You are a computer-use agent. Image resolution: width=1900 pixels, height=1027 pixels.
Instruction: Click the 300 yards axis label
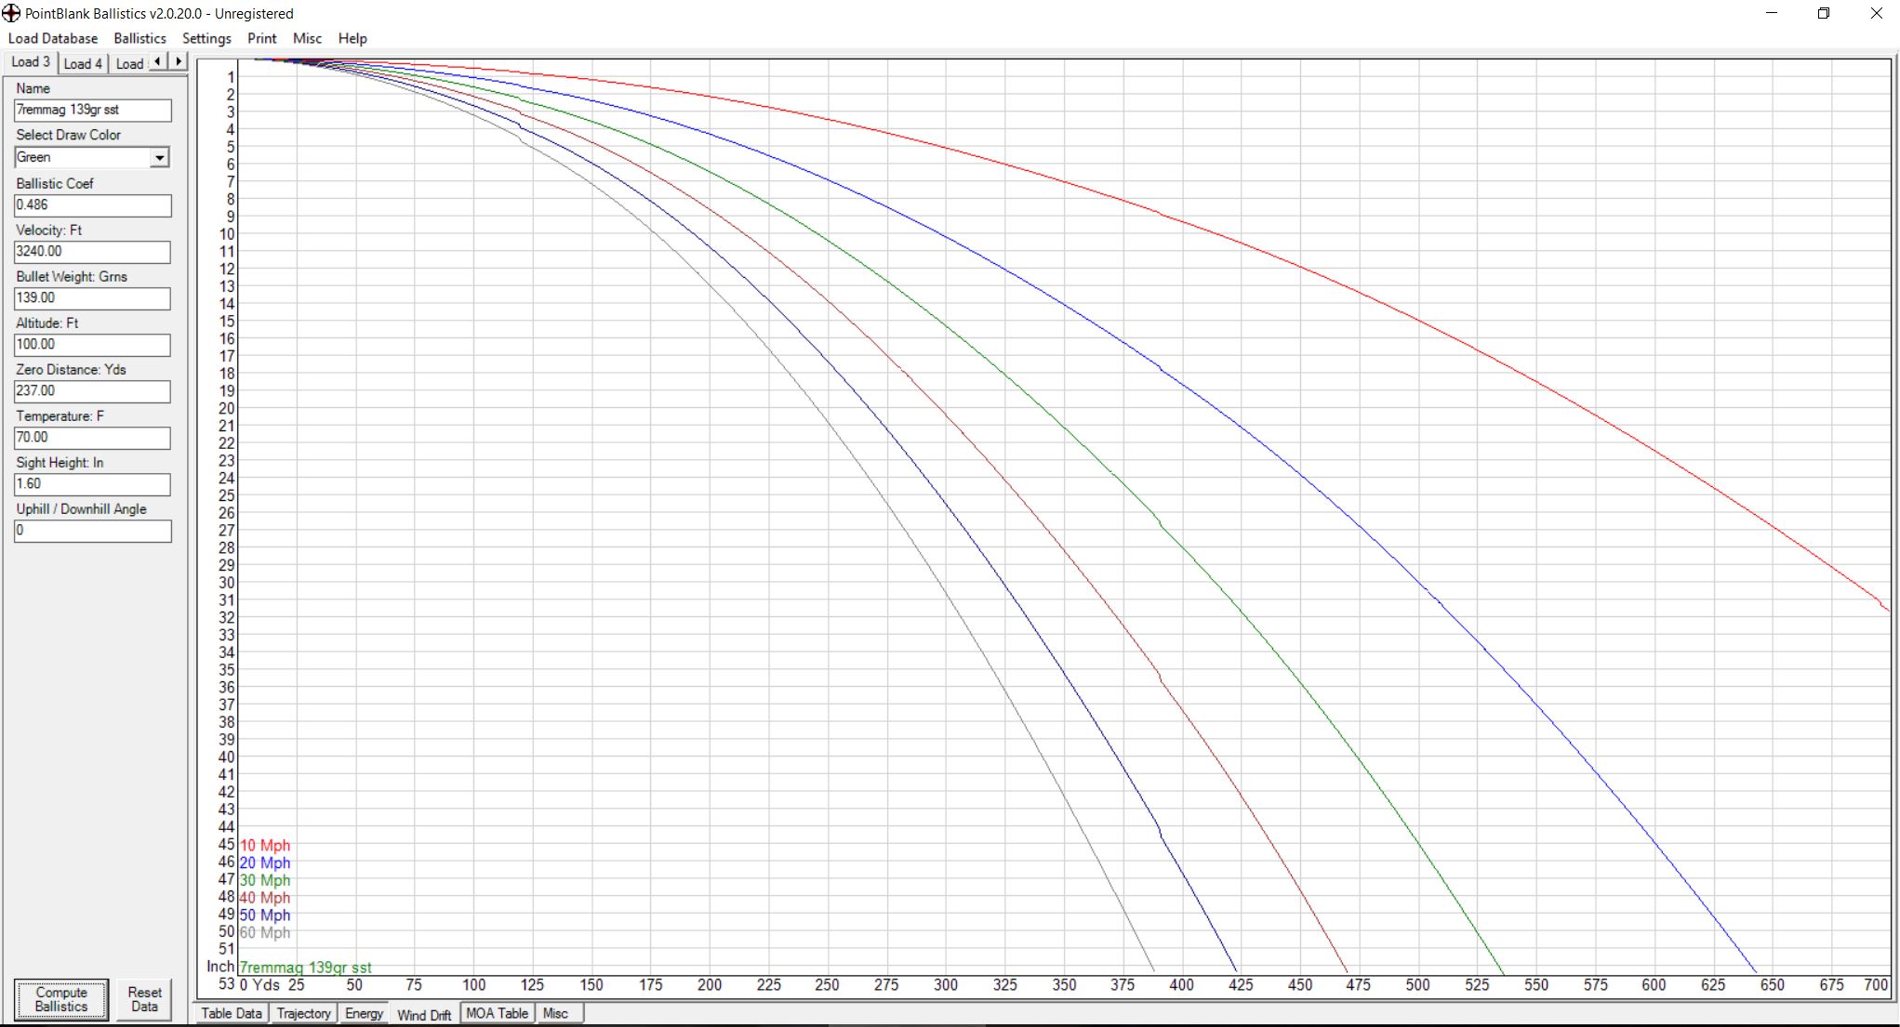[x=946, y=985]
